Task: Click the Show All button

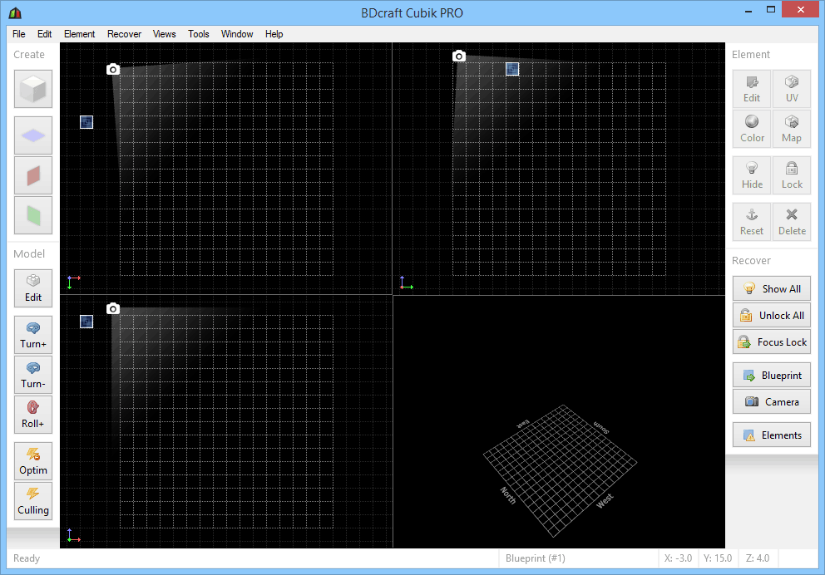Action: (x=772, y=288)
